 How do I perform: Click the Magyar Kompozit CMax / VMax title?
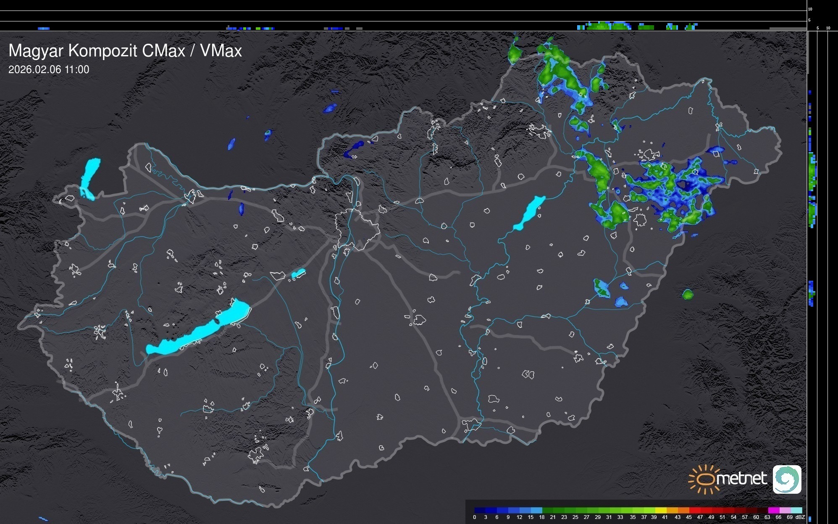125,51
